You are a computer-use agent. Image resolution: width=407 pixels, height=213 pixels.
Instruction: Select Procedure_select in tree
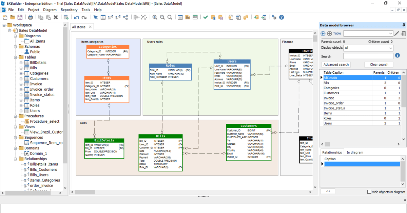pyautogui.click(x=44, y=121)
